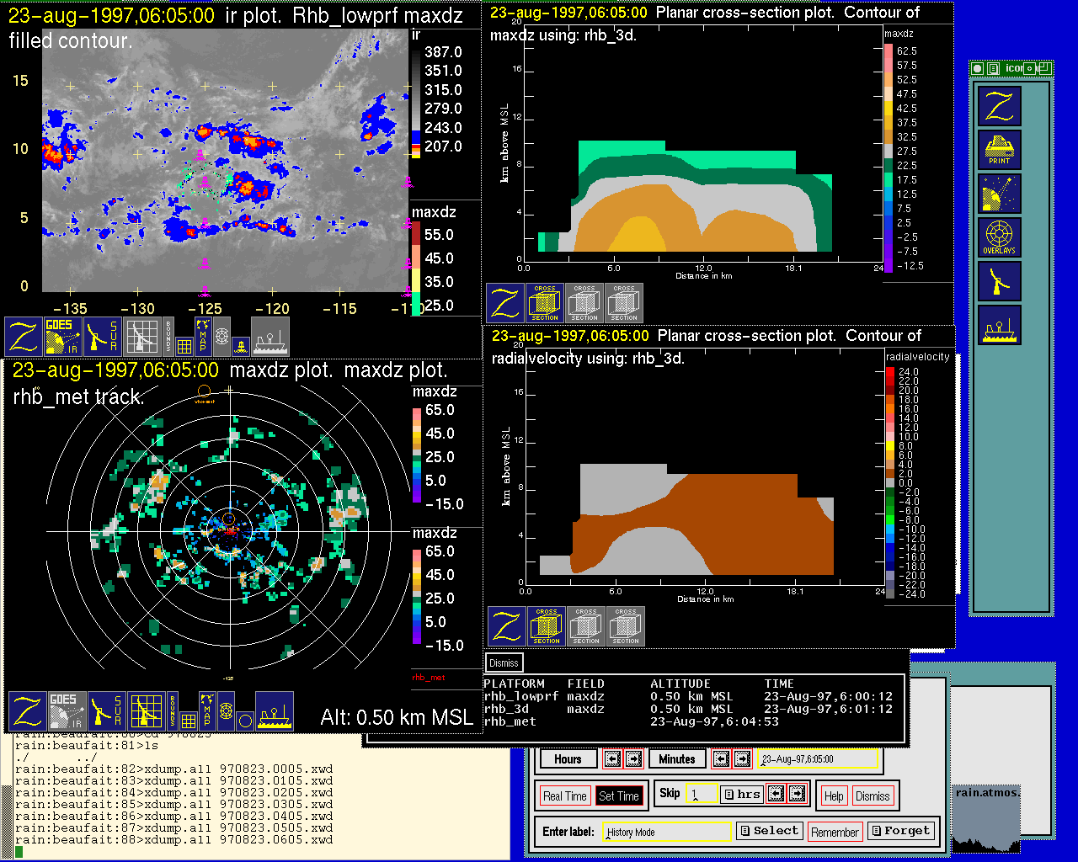Open the hrs skip unit menu
The width and height of the screenshot is (1078, 862).
[x=741, y=794]
